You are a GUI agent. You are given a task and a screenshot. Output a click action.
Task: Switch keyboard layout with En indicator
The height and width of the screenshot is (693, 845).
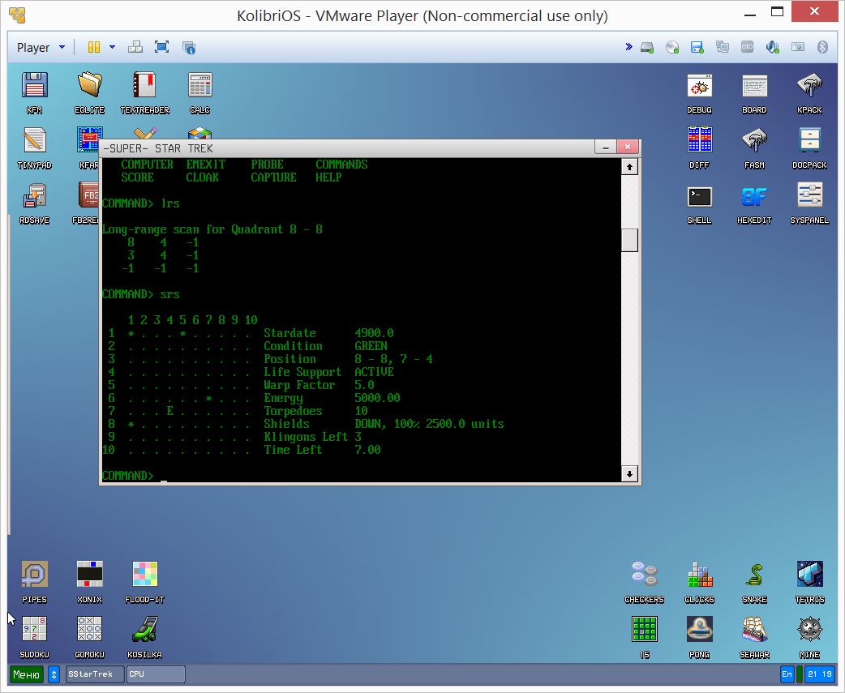[787, 674]
